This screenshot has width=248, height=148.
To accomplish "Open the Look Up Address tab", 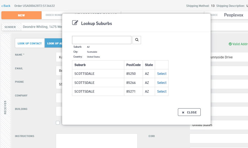I will [x=54, y=43].
